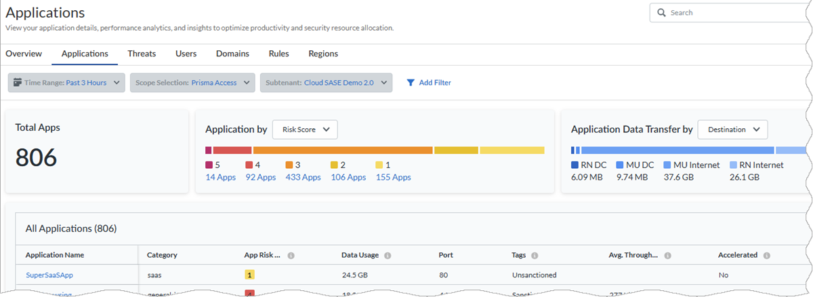This screenshot has height=297, width=813.
Task: Open the Domains tab
Action: (232, 54)
